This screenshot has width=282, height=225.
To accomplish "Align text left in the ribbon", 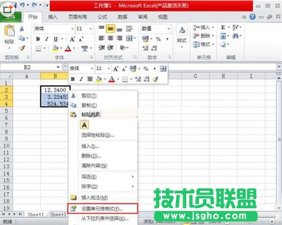I will 102,38.
